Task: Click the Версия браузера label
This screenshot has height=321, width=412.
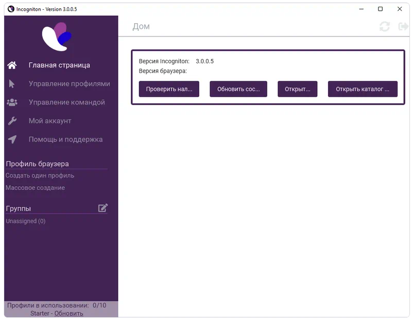Action: point(163,71)
